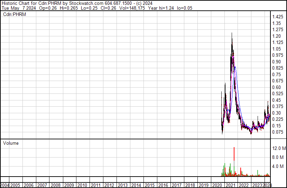Click the 2007 year label
The image size is (287, 188).
(42, 185)
